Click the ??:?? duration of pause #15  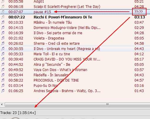coord(139,12)
